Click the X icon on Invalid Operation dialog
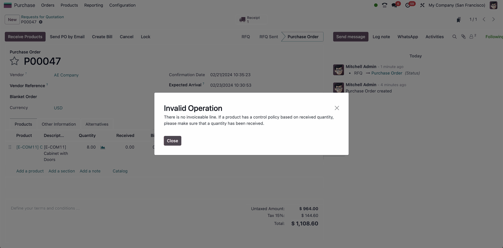 [337, 108]
